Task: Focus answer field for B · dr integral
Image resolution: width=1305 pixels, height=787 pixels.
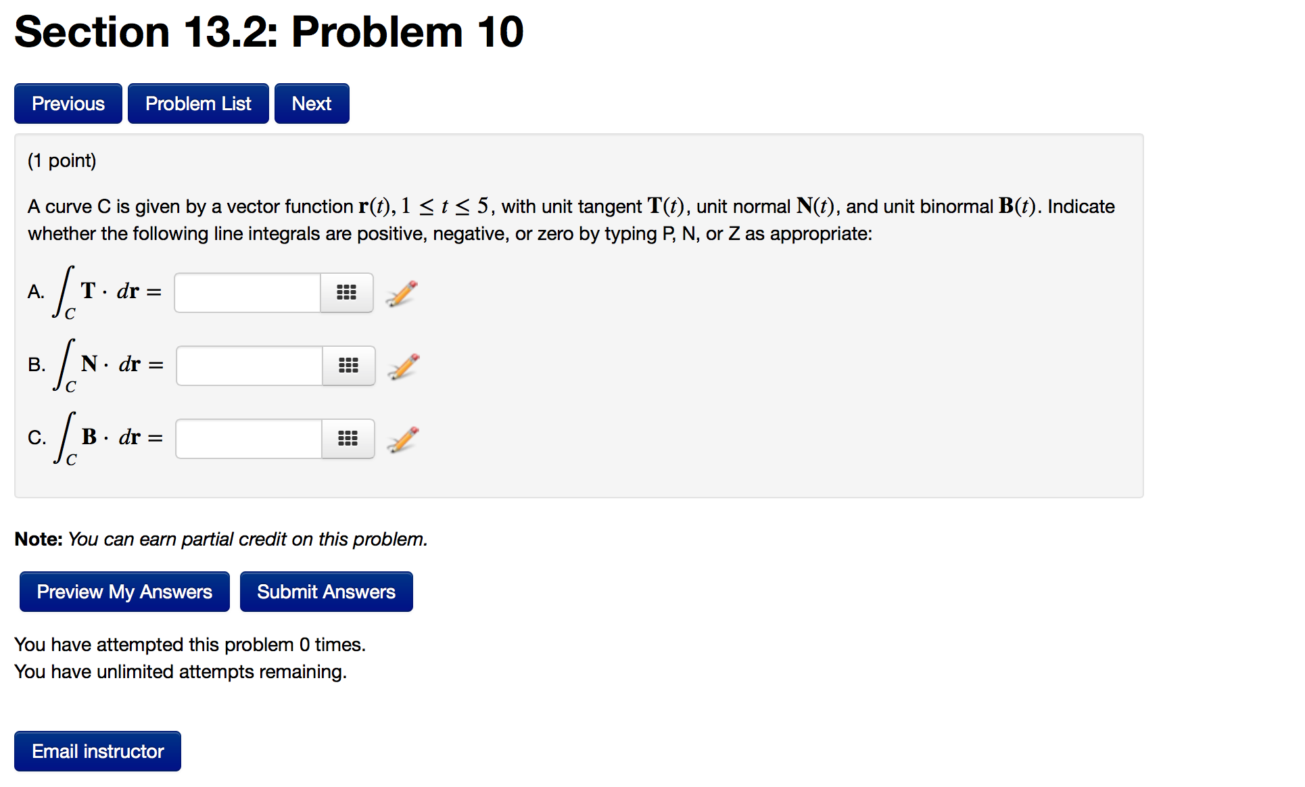Action: [x=249, y=439]
